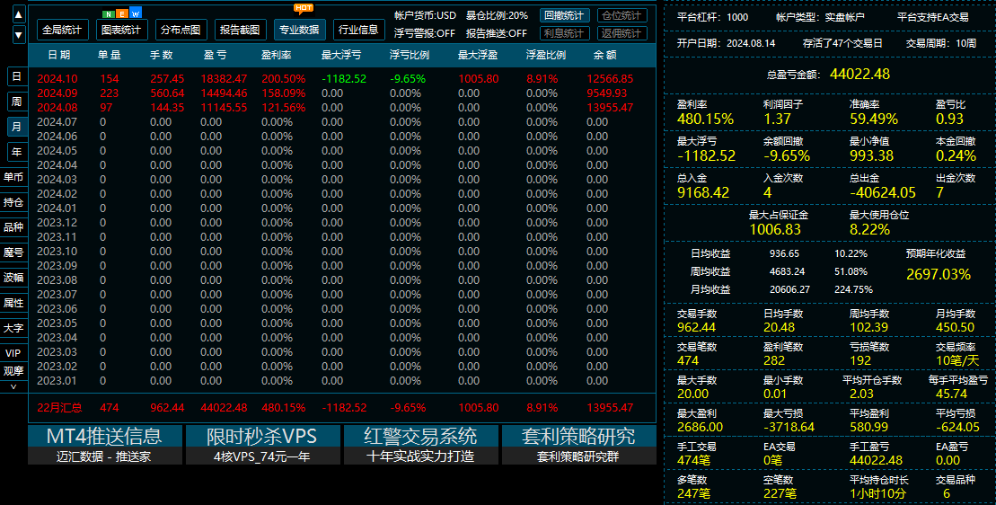Click the 总盈亏金额 value 44022.48
996x505 pixels.
[x=860, y=74]
